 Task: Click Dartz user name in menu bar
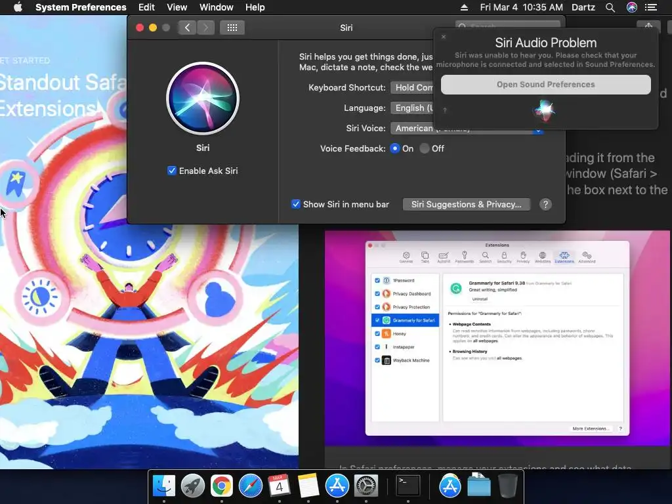click(x=583, y=7)
